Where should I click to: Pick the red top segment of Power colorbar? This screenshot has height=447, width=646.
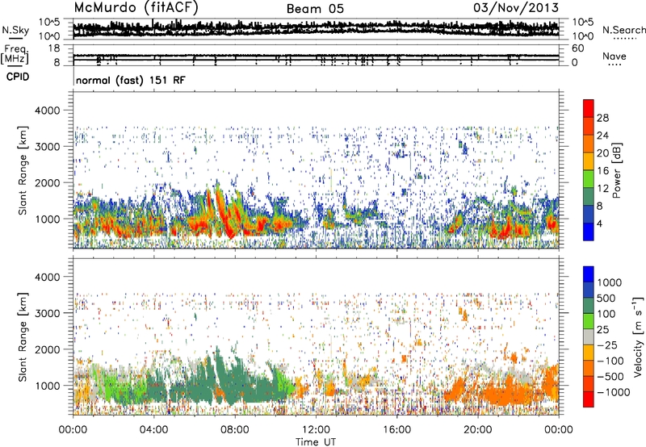(x=589, y=109)
